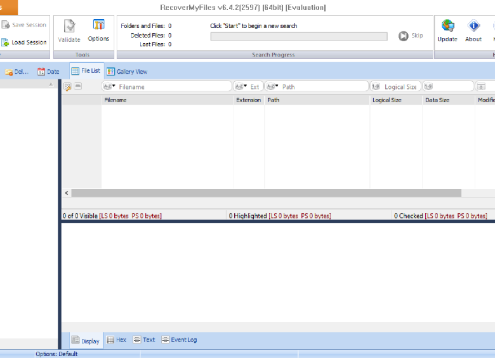Open the Path filter A-Z dropdown

(272, 86)
